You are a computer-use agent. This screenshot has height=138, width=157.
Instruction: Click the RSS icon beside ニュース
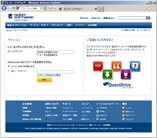[x=124, y=108]
